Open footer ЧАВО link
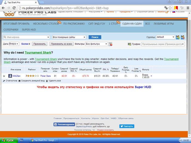191x143 pixels. [114, 118]
